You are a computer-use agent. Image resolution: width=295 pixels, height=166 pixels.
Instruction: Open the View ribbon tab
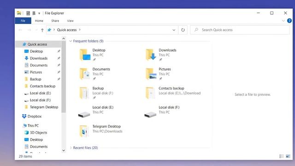pyautogui.click(x=71, y=21)
